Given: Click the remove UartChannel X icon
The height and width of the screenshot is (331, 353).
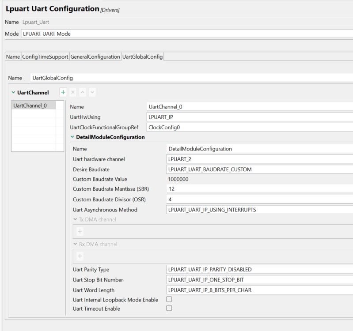Looking at the screenshot, I should coord(73,92).
